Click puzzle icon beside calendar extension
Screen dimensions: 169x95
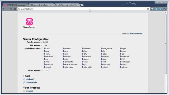tap(83, 49)
